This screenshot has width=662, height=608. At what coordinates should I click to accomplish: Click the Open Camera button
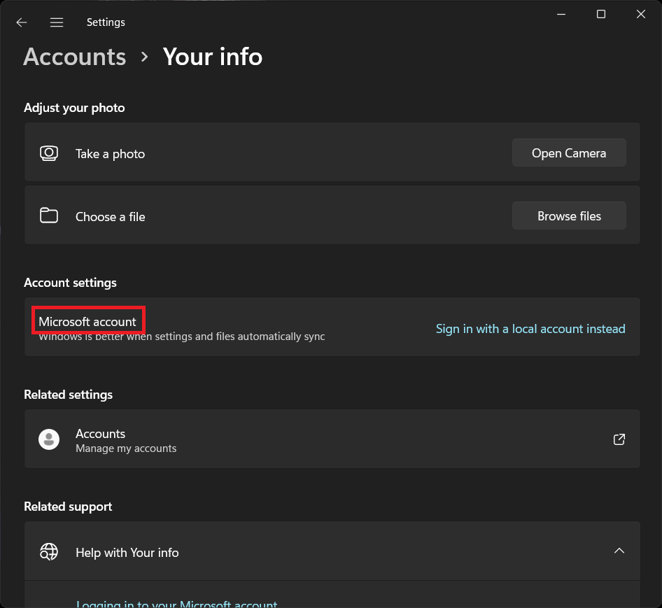click(569, 153)
